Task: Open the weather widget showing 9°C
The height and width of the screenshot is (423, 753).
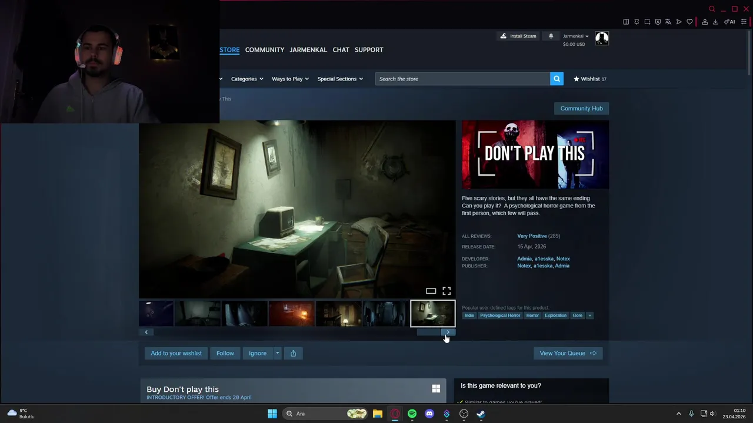Action: coord(20,414)
